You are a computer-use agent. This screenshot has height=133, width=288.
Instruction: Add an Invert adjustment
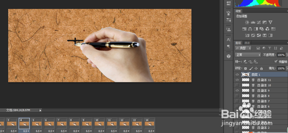click(247, 35)
